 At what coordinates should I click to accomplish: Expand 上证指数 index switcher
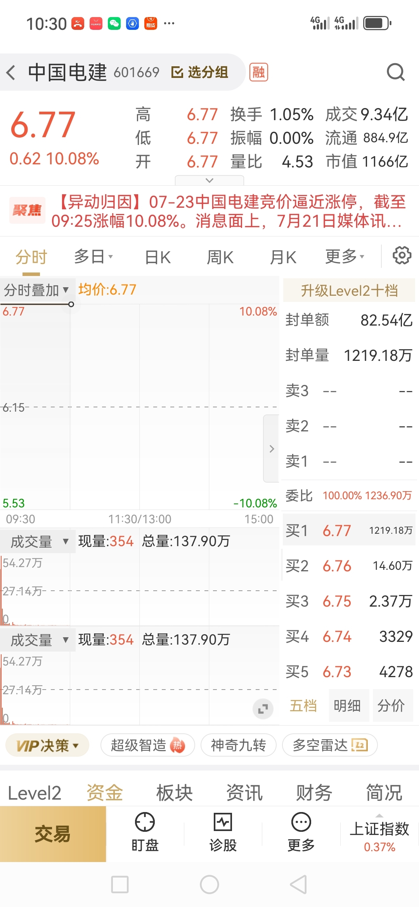coord(379,834)
